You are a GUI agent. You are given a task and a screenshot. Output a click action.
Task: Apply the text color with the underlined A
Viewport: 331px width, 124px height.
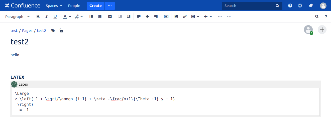coord(65,16)
